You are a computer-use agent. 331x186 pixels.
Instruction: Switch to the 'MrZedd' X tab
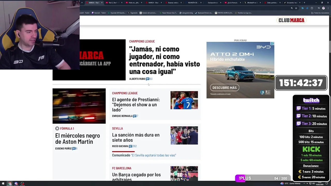point(252,3)
